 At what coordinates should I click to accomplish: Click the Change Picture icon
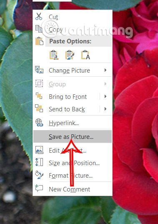point(39,70)
